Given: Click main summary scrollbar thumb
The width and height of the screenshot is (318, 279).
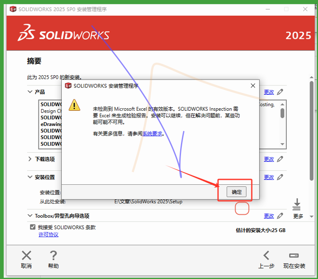Looking at the screenshot, I should click(x=312, y=131).
